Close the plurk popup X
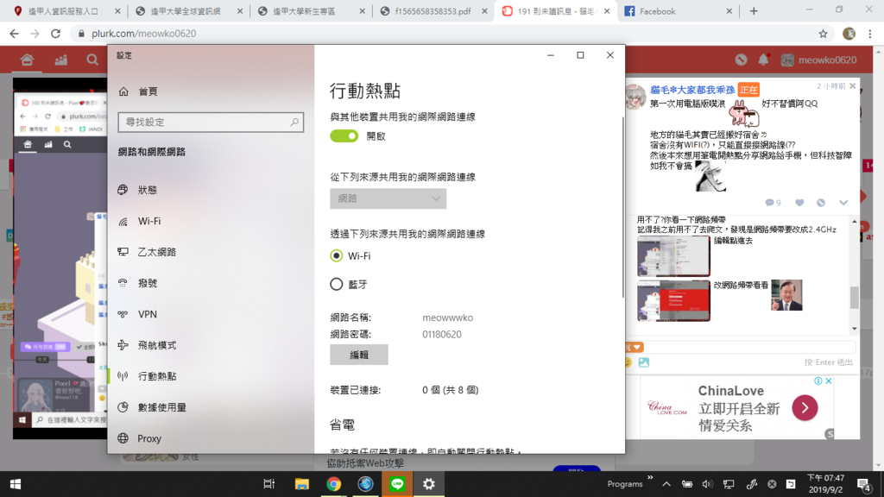 pos(852,86)
